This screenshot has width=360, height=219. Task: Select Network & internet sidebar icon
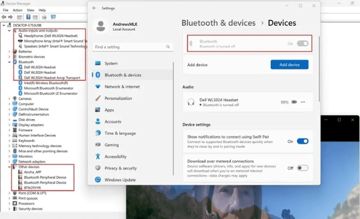(x=98, y=87)
